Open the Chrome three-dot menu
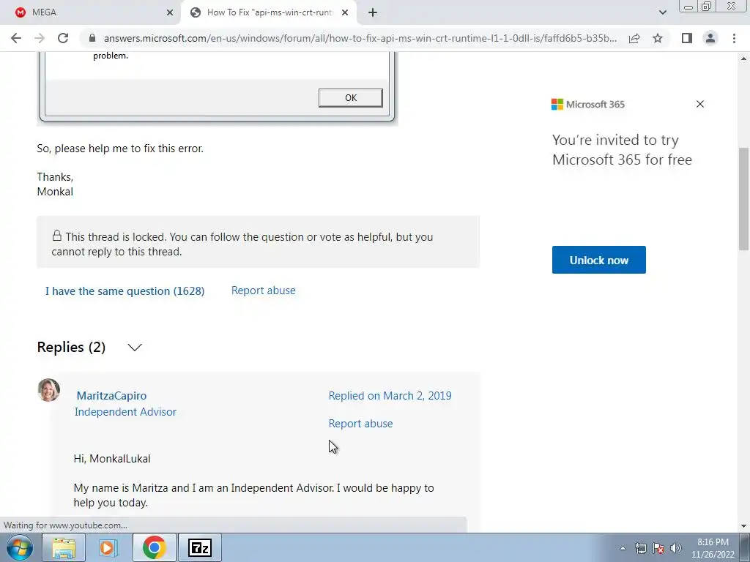750x562 pixels. click(734, 38)
